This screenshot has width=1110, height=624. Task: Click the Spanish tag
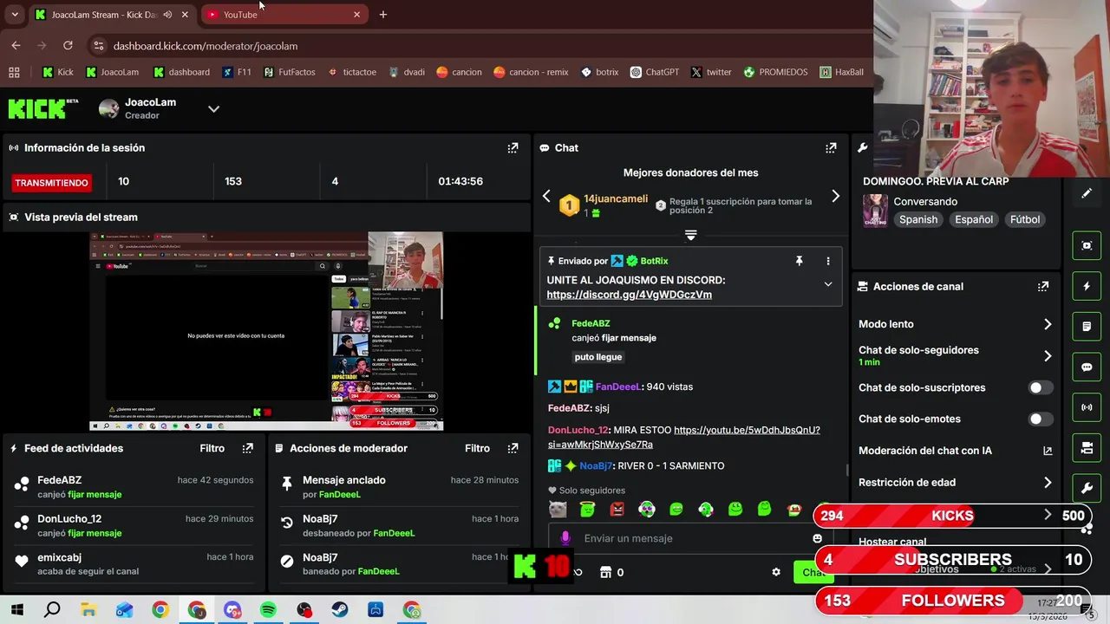(x=918, y=219)
